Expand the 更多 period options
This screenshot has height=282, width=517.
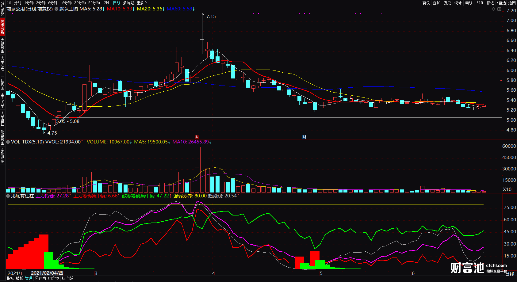tap(142, 3)
